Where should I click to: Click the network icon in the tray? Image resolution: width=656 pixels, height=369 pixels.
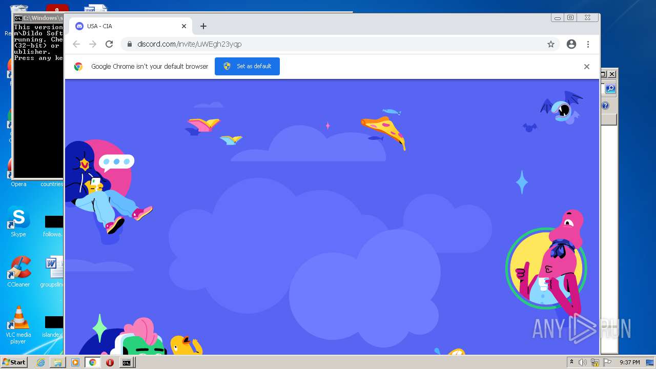595,362
